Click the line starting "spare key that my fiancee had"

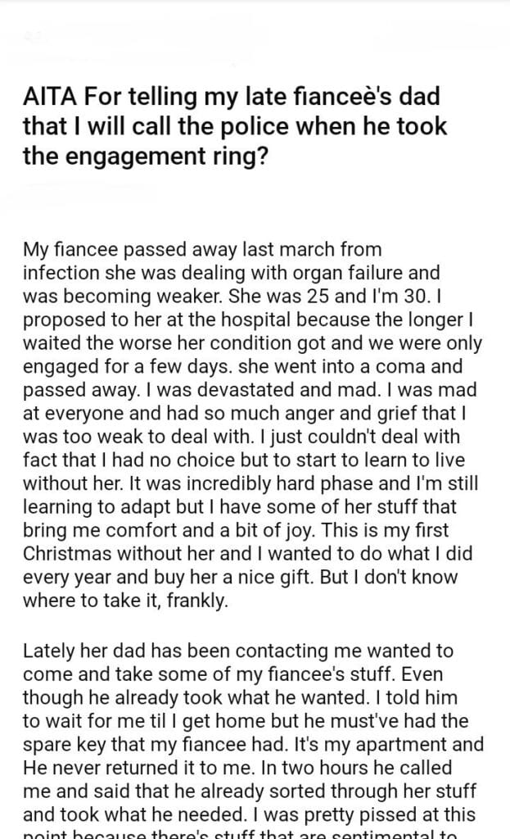pyautogui.click(x=253, y=743)
